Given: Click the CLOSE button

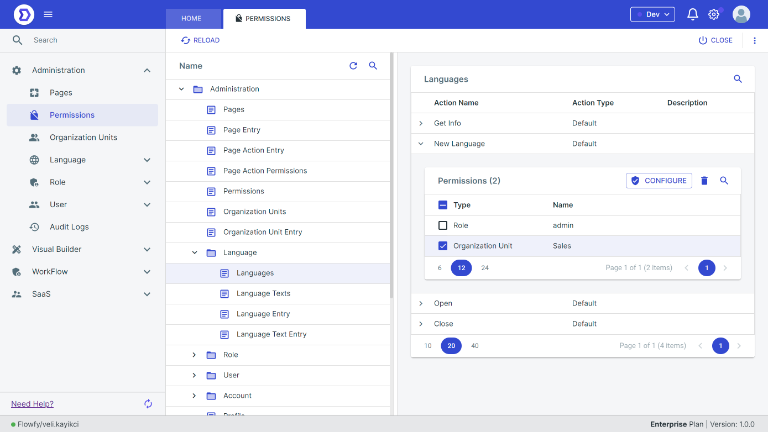Looking at the screenshot, I should pos(715,40).
